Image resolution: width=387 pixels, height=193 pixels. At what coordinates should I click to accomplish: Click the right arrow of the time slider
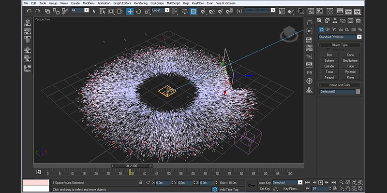tap(150, 166)
